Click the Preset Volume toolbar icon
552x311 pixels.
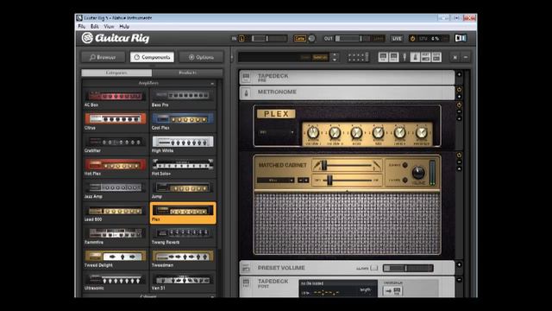pos(425,57)
